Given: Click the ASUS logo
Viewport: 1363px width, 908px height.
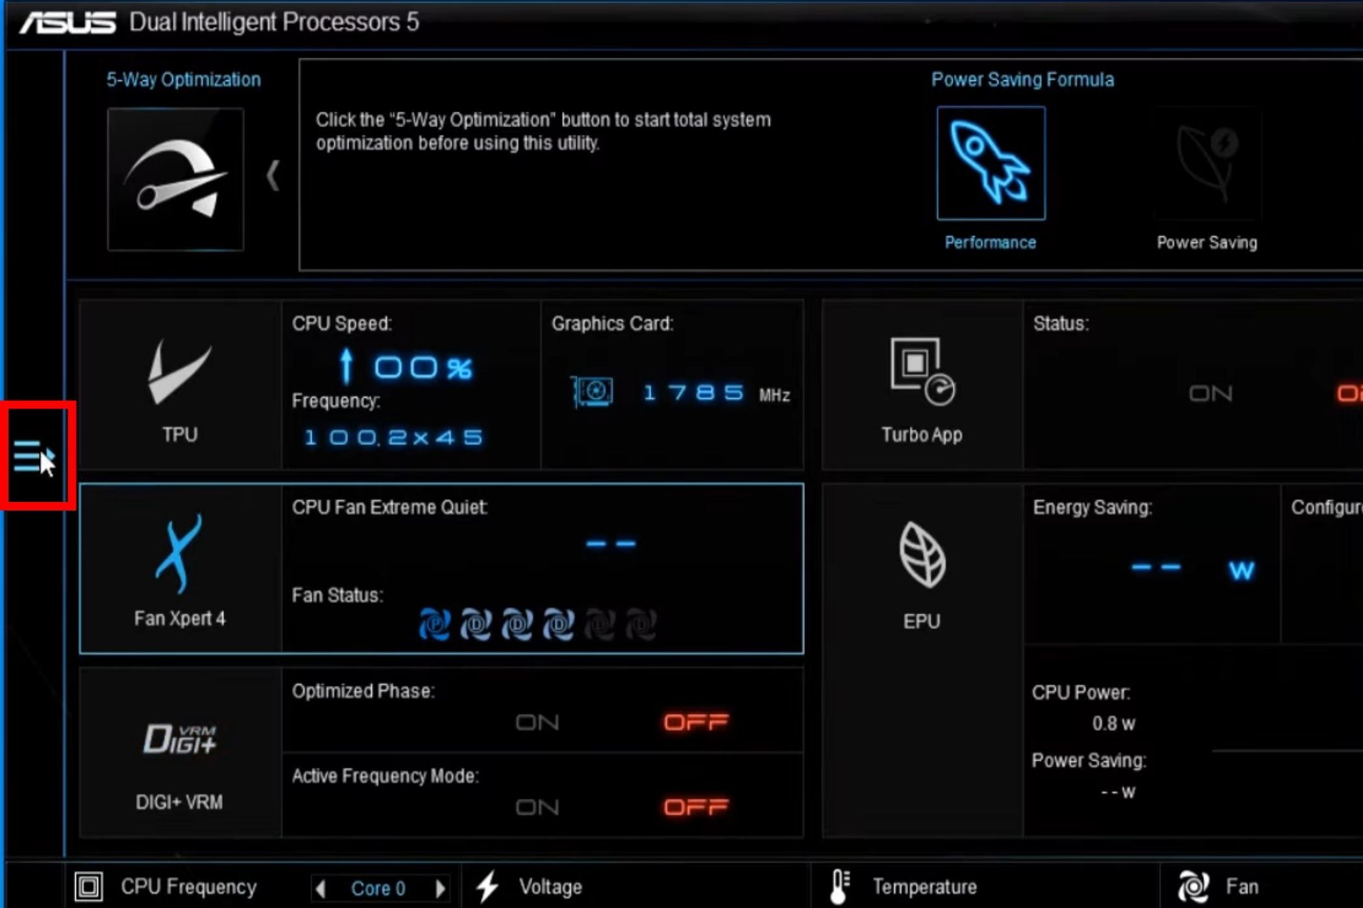Looking at the screenshot, I should (x=68, y=23).
